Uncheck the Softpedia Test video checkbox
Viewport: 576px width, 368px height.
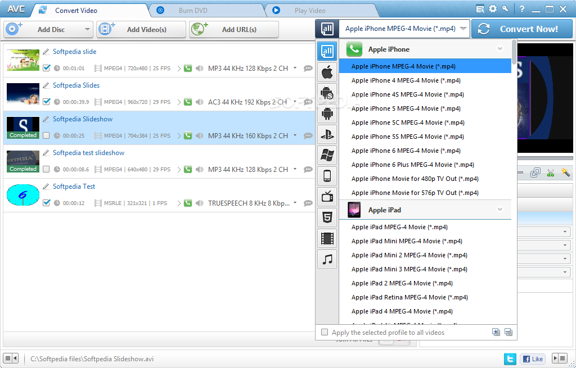pos(46,202)
